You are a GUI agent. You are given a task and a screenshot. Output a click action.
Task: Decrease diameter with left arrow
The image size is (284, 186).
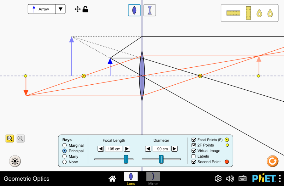pos(148,149)
